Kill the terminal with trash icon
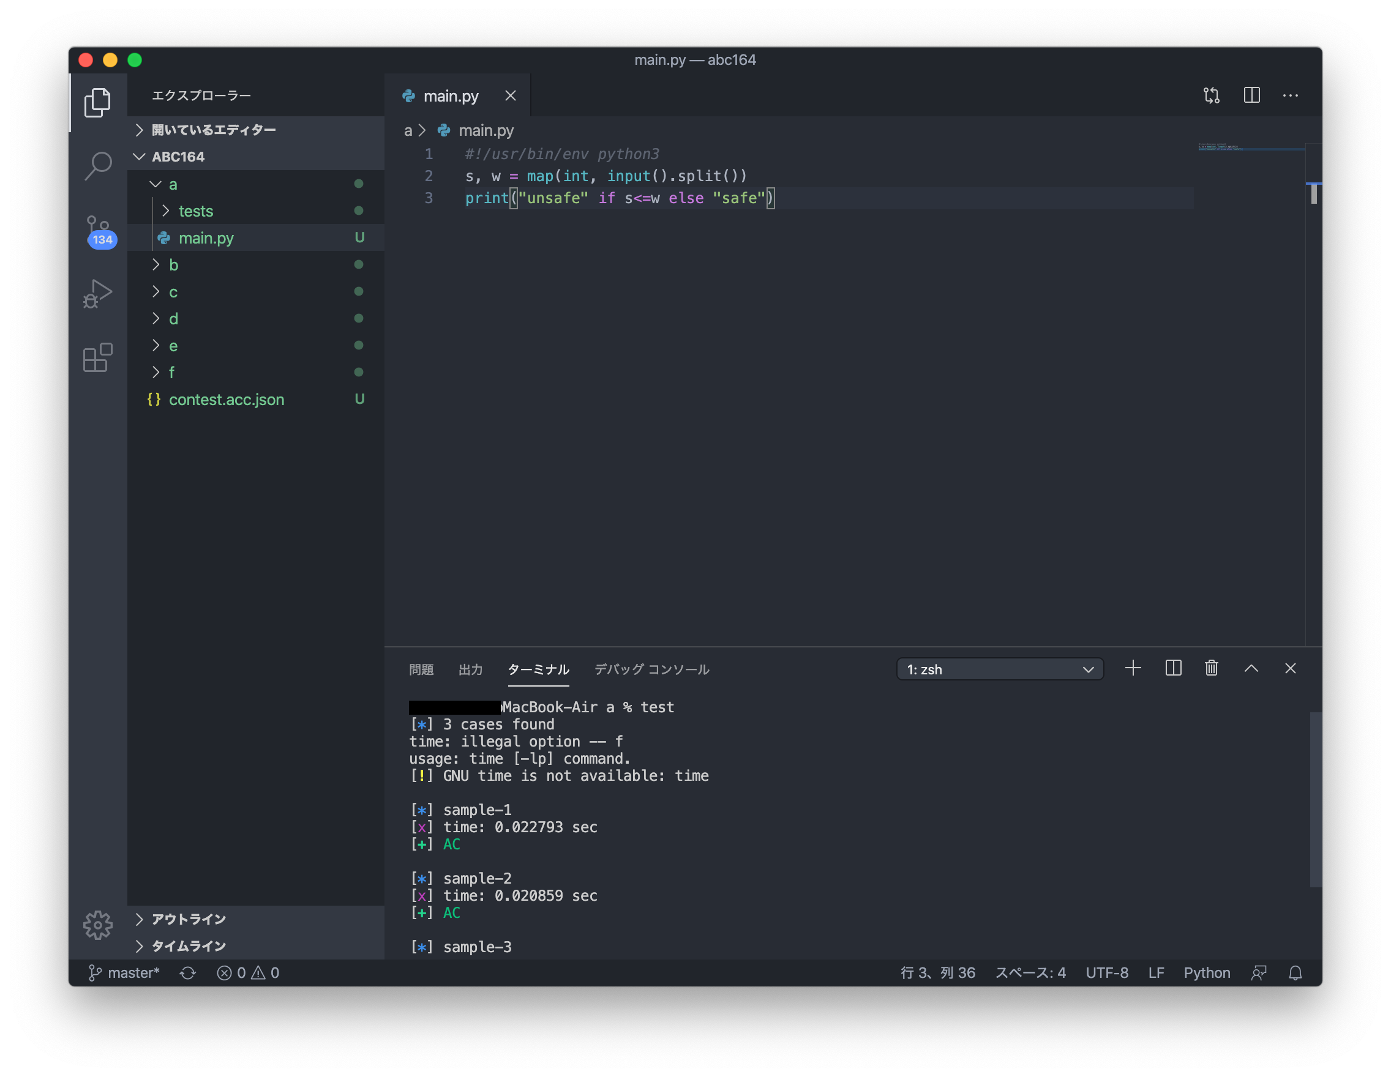1391x1077 pixels. (x=1212, y=668)
